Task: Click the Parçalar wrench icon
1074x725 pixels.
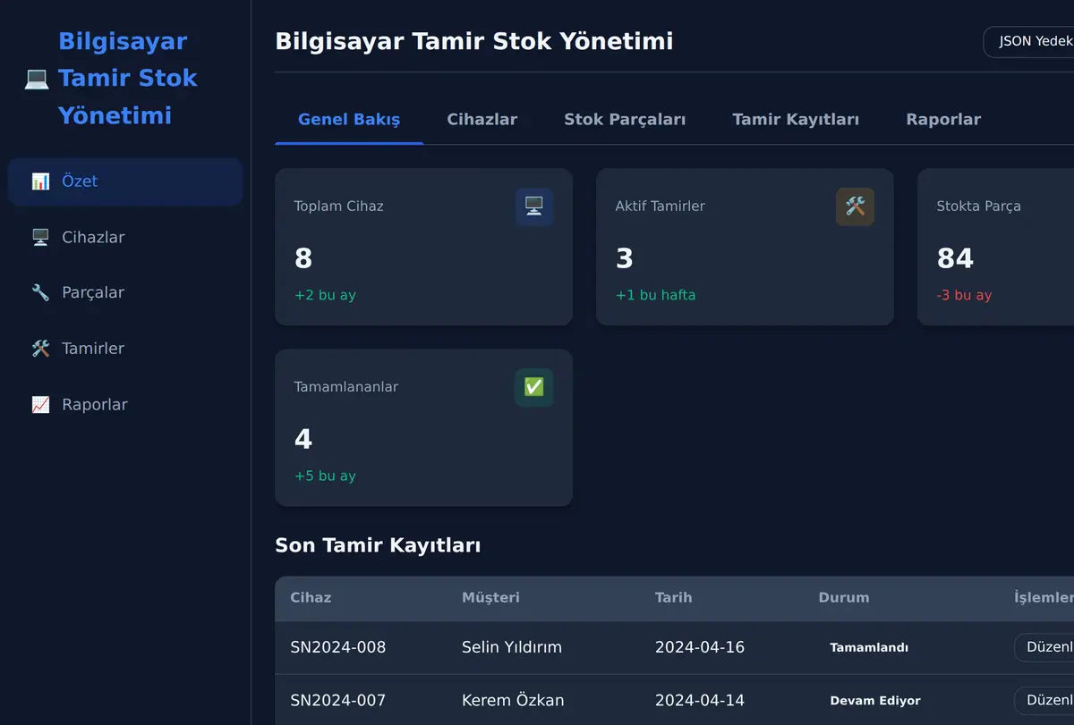Action: tap(40, 293)
